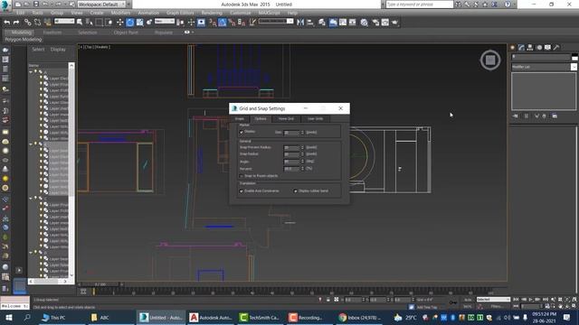The height and width of the screenshot is (325, 579).
Task: Click the Set Key (key) icon
Action: pos(453,302)
